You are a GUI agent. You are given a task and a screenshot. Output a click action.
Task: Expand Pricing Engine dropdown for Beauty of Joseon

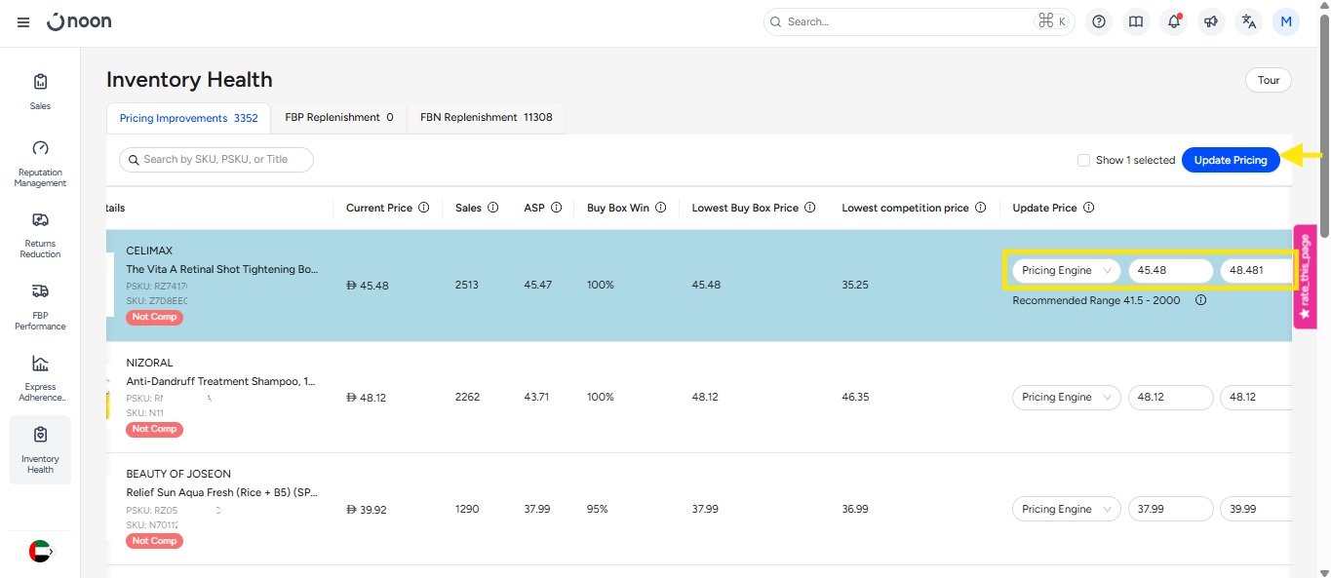pyautogui.click(x=1066, y=510)
